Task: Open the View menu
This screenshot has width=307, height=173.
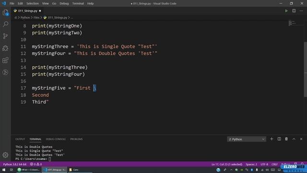Action: pyautogui.click(x=45, y=3)
